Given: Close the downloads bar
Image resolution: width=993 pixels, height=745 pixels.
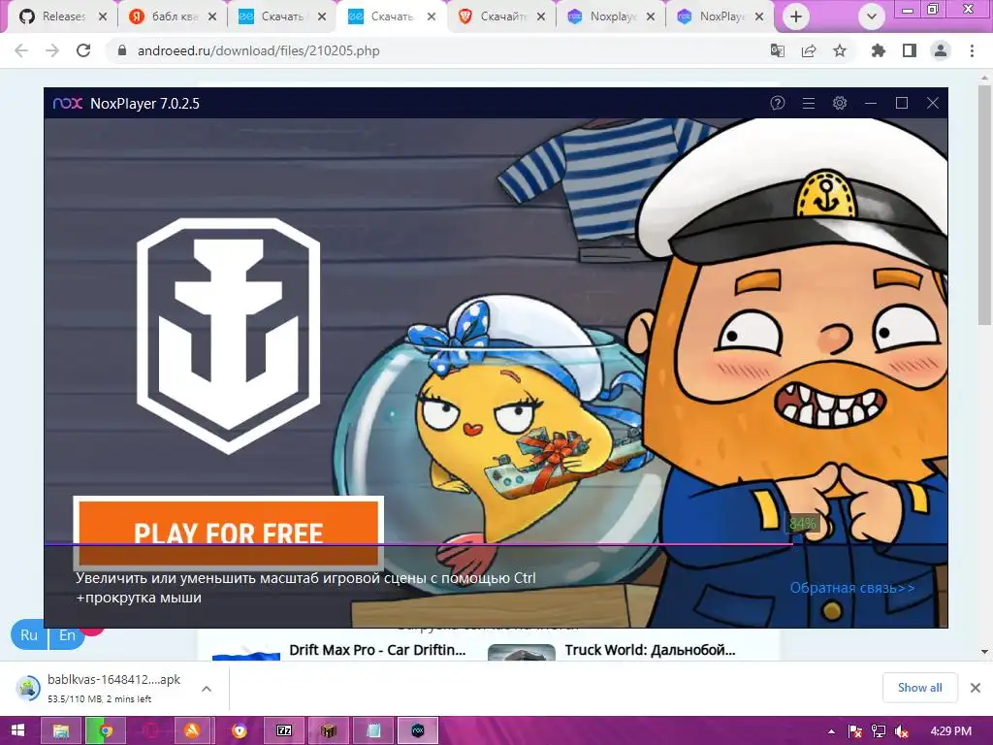Looking at the screenshot, I should tap(976, 688).
